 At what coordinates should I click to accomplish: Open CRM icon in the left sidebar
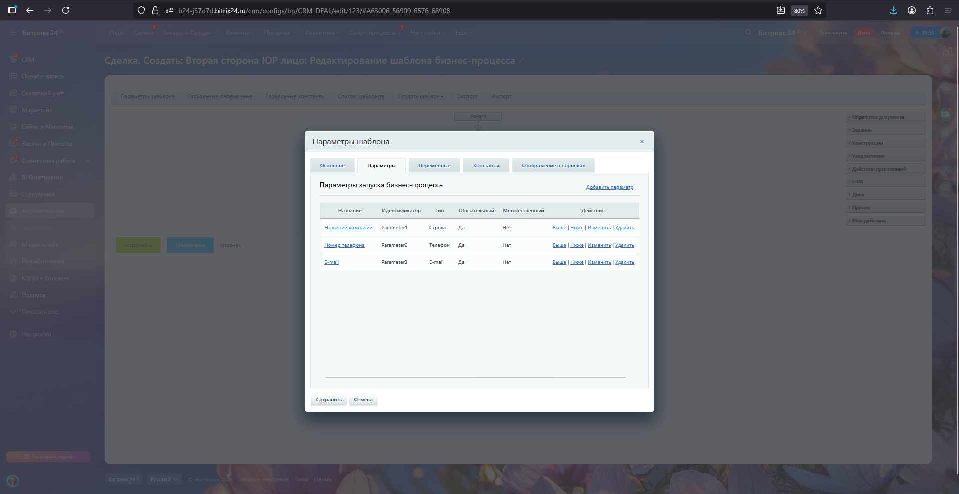(13, 59)
